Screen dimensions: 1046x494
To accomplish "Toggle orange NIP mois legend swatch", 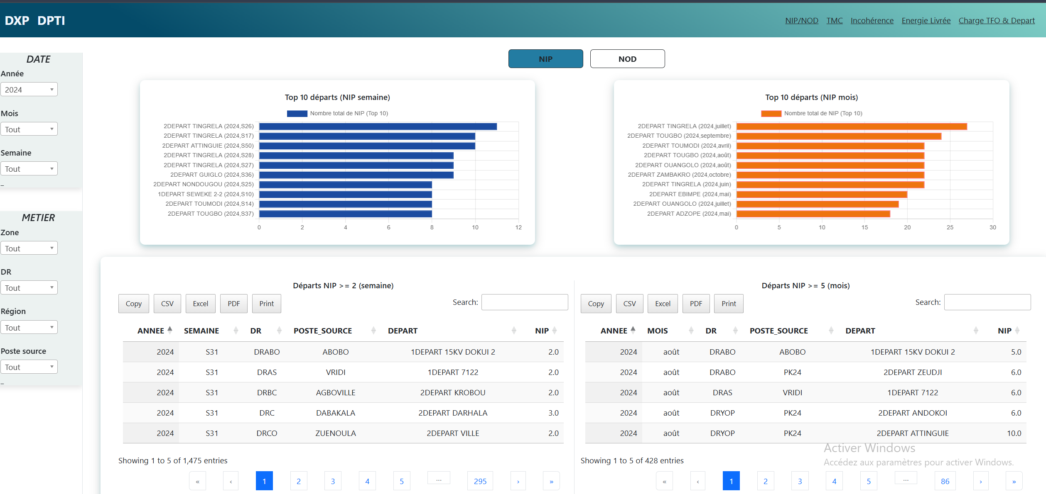I will click(771, 113).
